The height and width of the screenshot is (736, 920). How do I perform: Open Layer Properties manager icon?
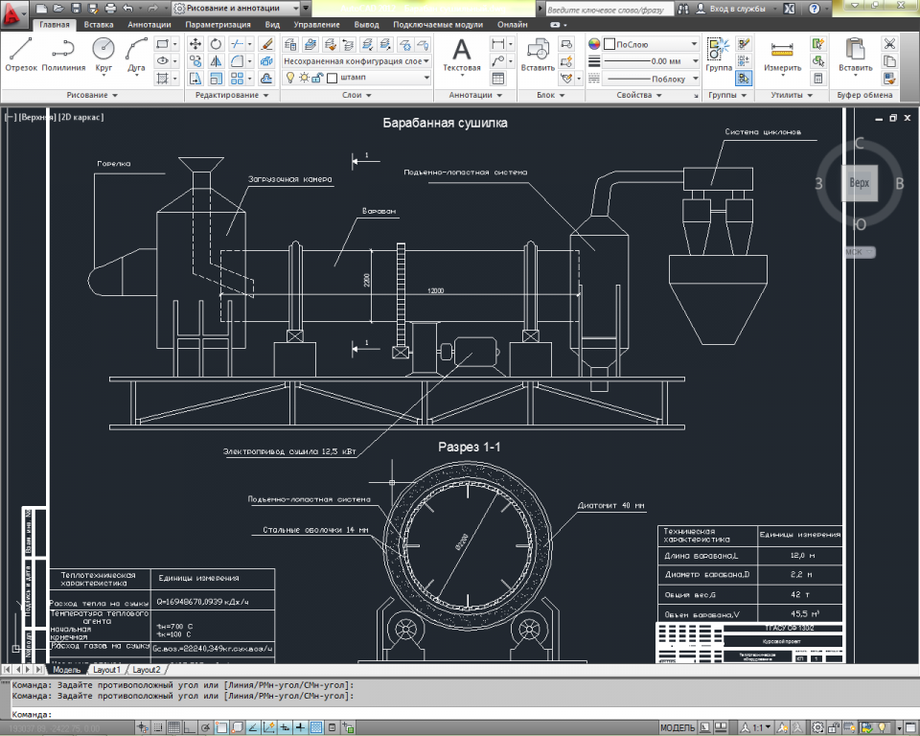(290, 44)
